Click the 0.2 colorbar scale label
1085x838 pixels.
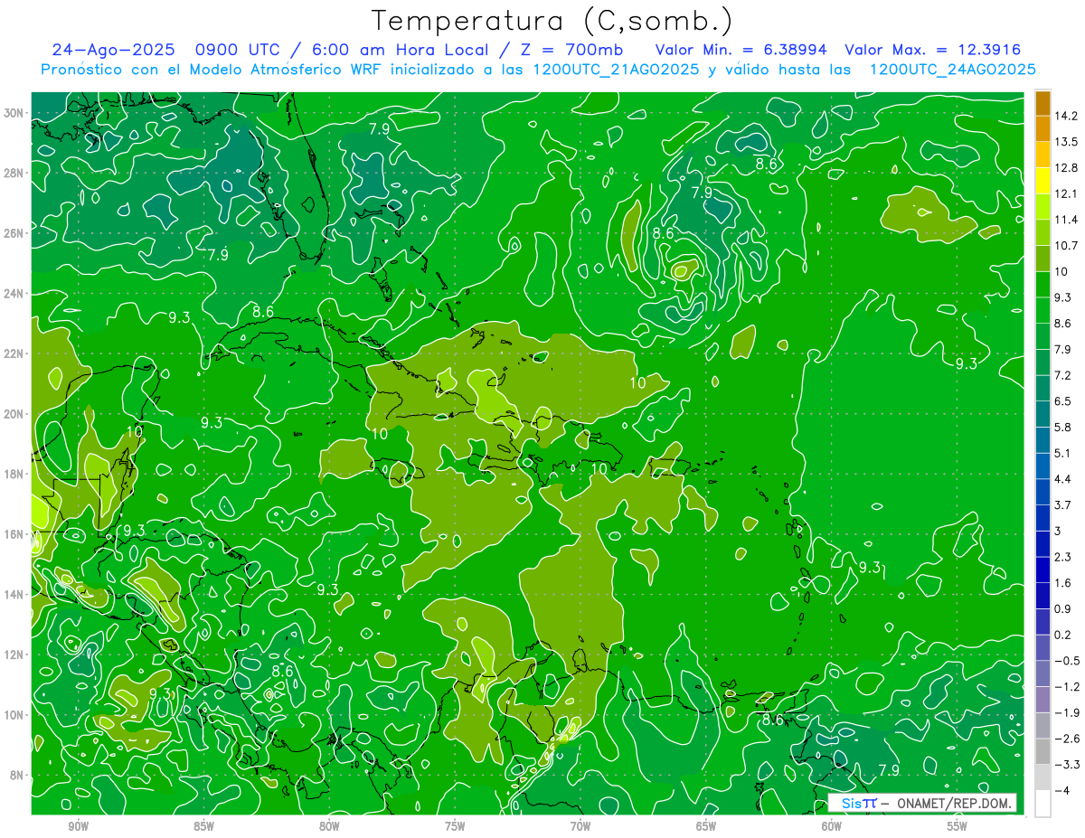[1064, 635]
